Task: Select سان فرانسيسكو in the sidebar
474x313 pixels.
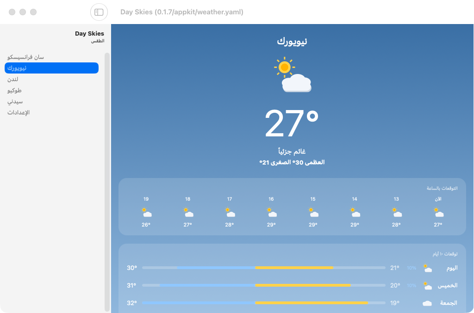Action: pos(52,57)
